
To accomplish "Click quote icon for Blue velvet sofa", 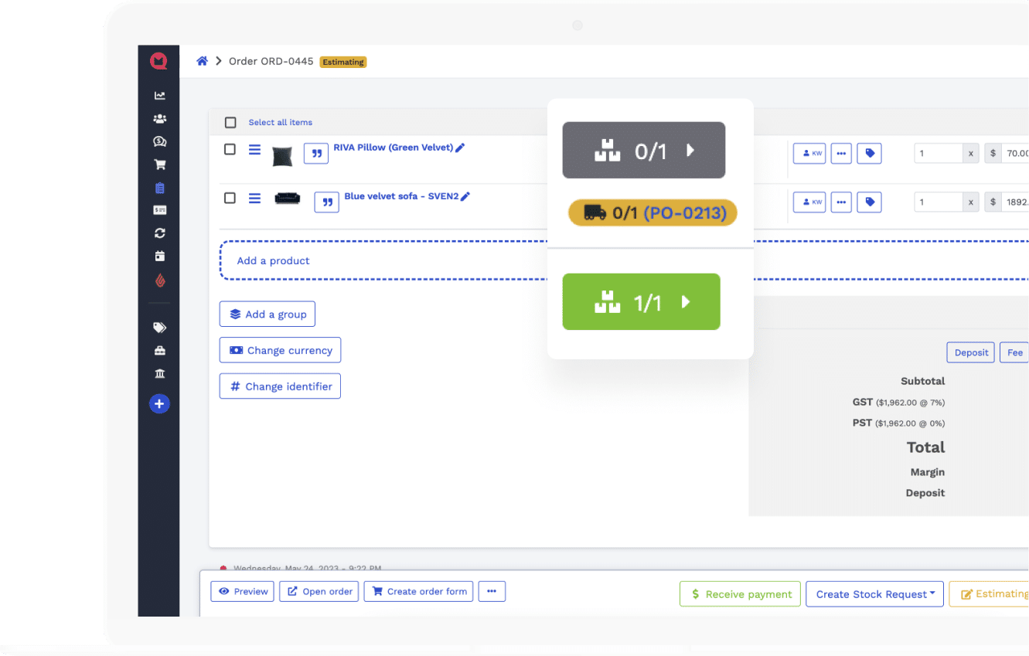I will pos(326,202).
